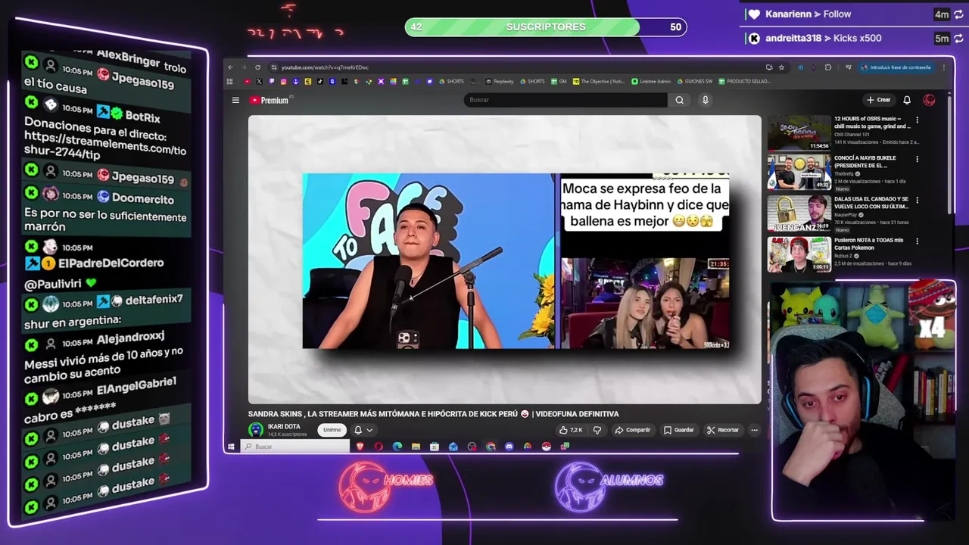Image resolution: width=969 pixels, height=545 pixels.
Task: Click the ALUMNOS neon logo
Action: [x=608, y=486]
